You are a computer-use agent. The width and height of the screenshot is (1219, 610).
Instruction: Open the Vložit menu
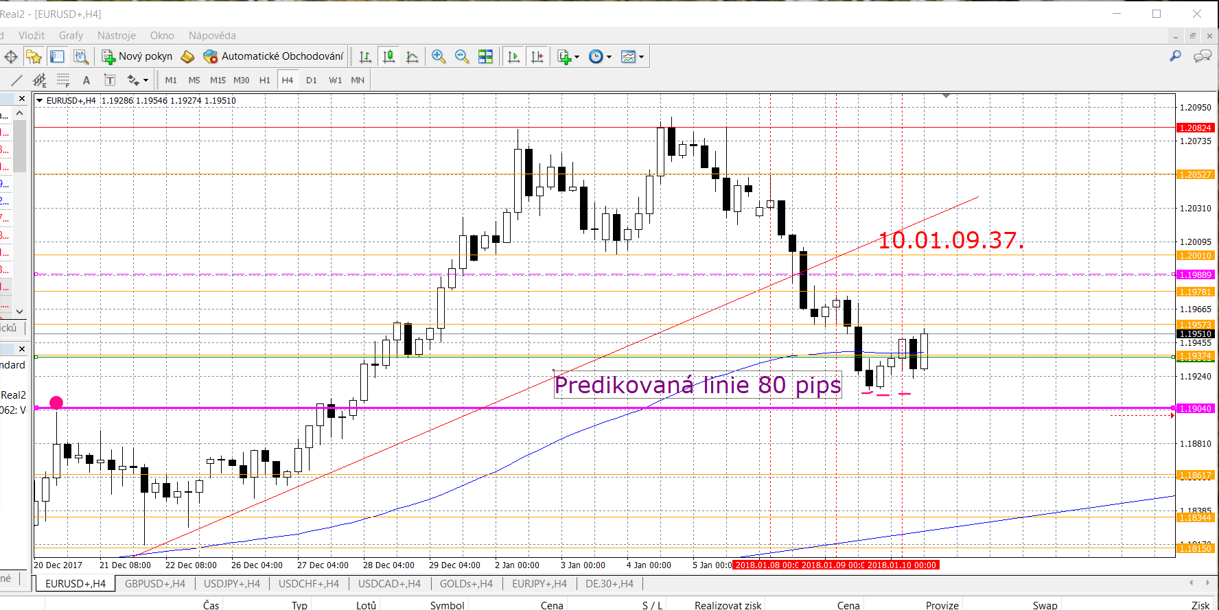click(32, 36)
